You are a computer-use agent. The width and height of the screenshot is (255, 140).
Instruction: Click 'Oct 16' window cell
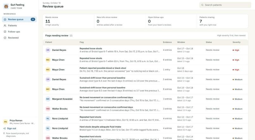(181, 68)
